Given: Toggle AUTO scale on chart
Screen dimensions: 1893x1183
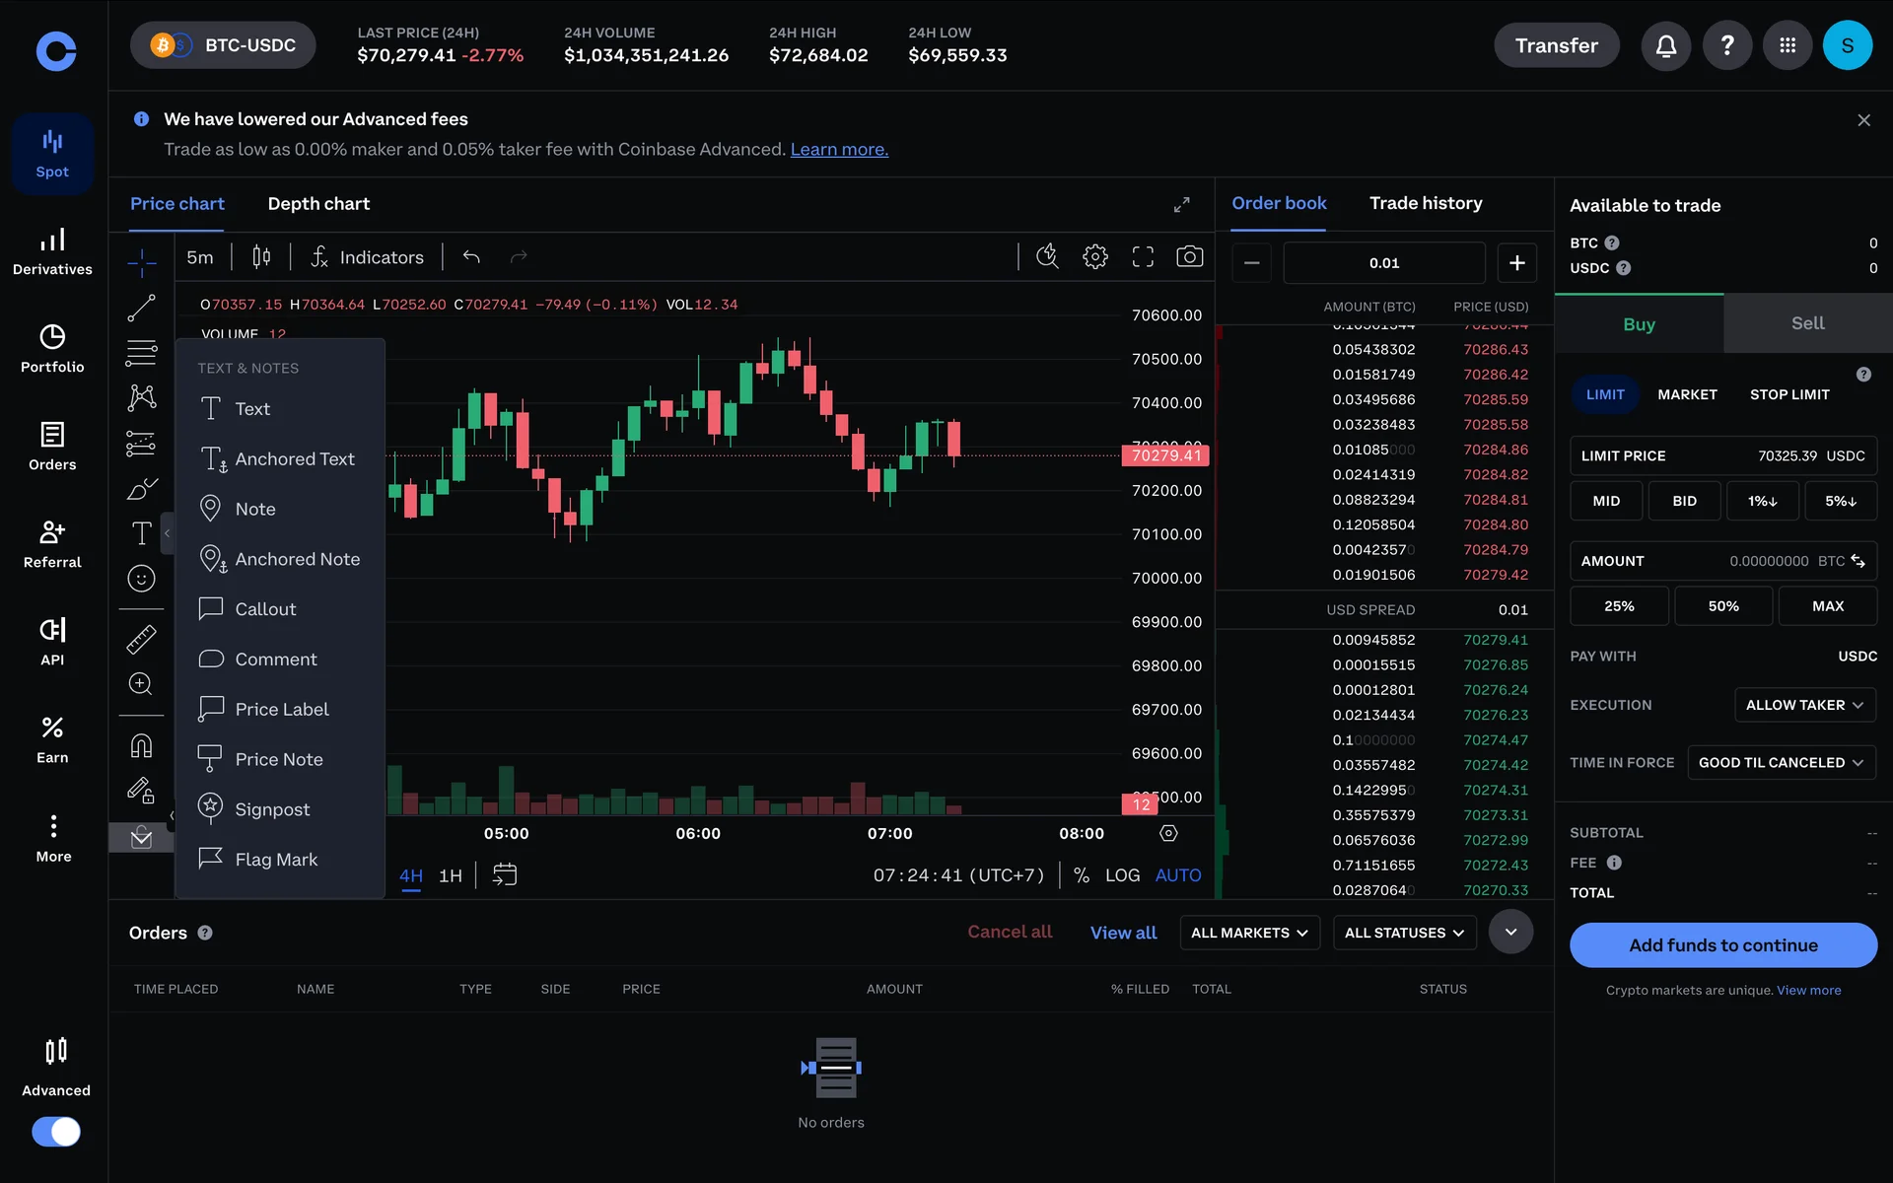Looking at the screenshot, I should 1177,875.
